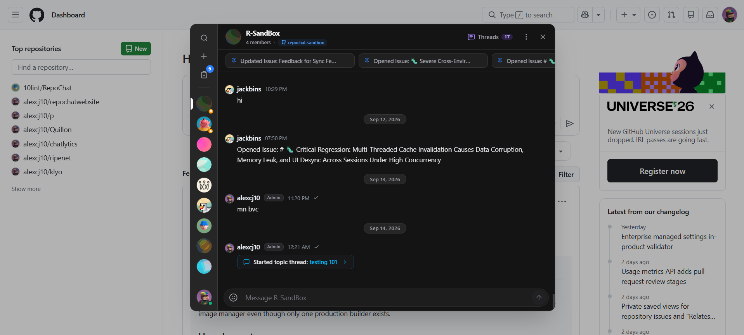Click the GitHub search box
Screen dimensions: 744x335
click(x=528, y=15)
